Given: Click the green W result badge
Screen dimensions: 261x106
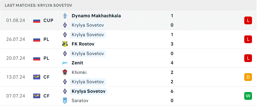Looking at the screenshot, I should [x=248, y=96].
